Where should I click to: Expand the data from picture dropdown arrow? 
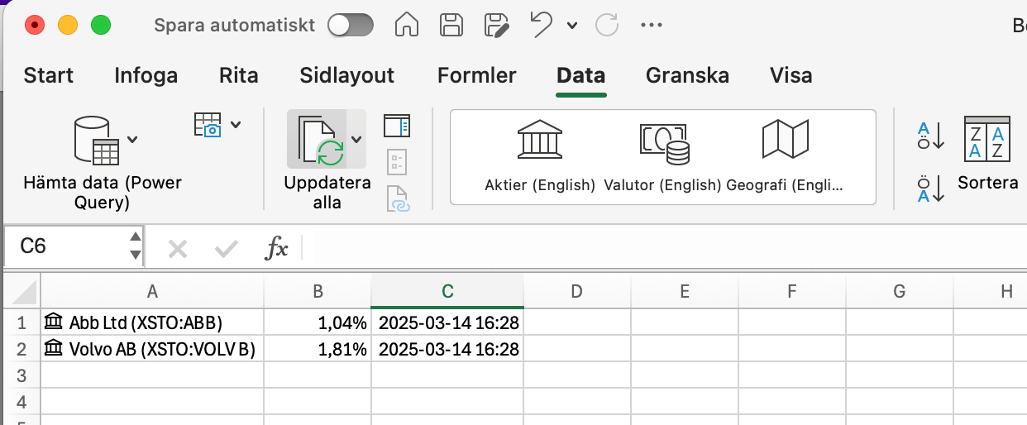click(236, 125)
